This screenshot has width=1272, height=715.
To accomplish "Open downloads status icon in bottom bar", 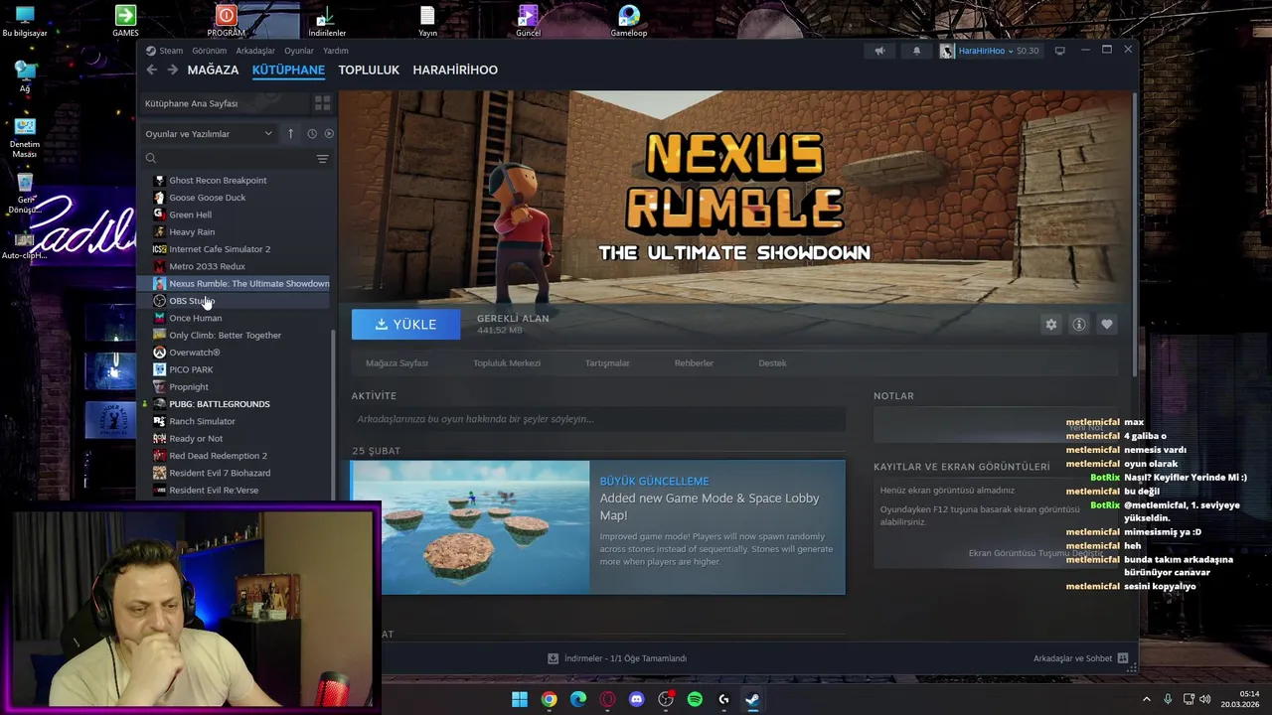I will (x=554, y=658).
